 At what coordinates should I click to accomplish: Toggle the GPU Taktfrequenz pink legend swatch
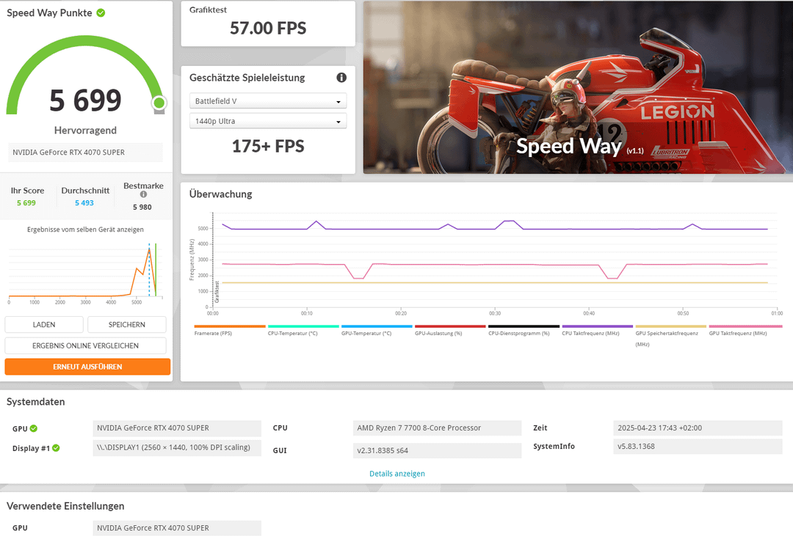coord(745,326)
